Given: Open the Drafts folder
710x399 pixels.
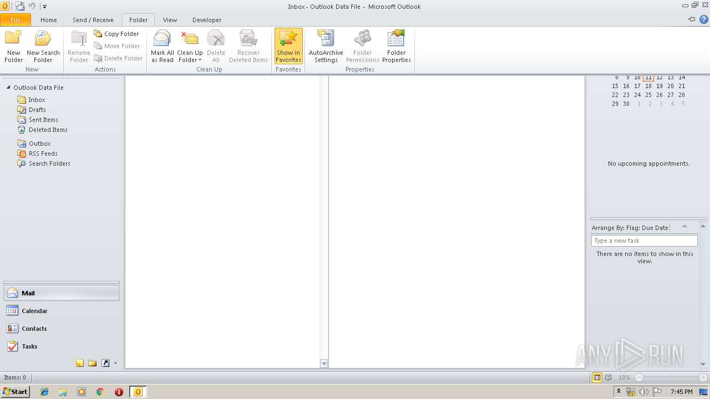Looking at the screenshot, I should (37, 110).
